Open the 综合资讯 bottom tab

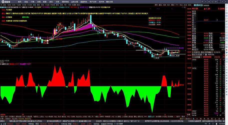(x=21, y=119)
